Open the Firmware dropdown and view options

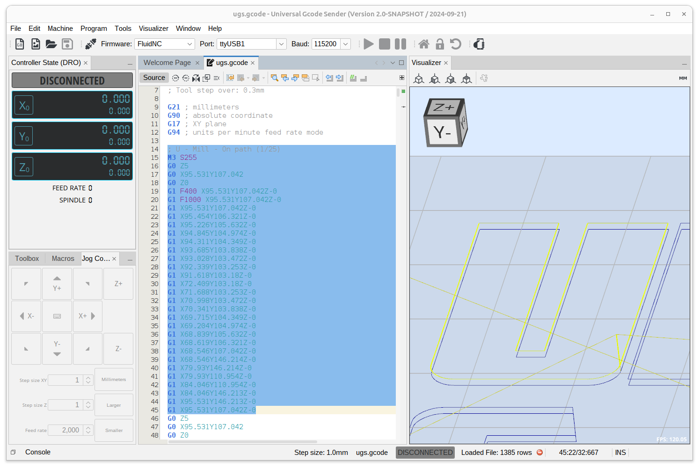(x=190, y=43)
